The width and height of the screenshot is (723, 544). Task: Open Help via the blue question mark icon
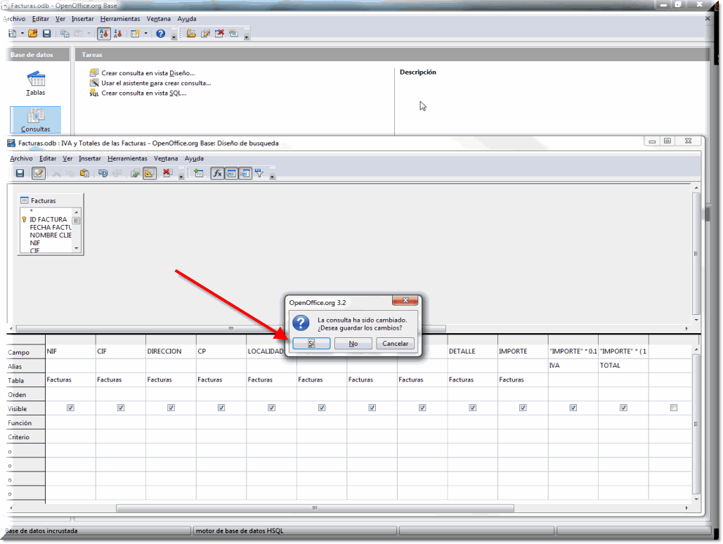coord(160,33)
